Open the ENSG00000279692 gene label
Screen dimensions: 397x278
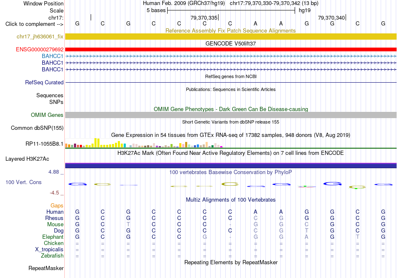coord(40,49)
